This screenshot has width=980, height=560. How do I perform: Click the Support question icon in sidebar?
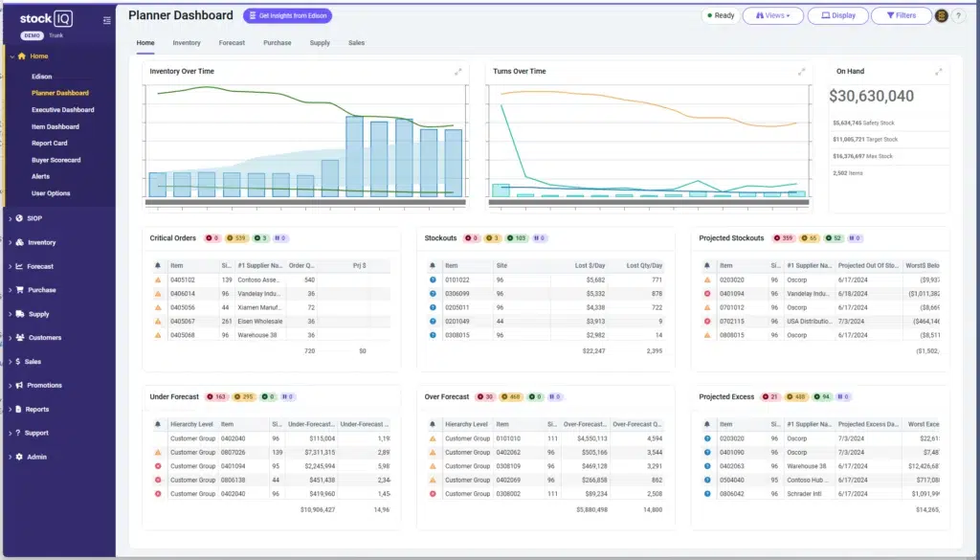point(18,433)
